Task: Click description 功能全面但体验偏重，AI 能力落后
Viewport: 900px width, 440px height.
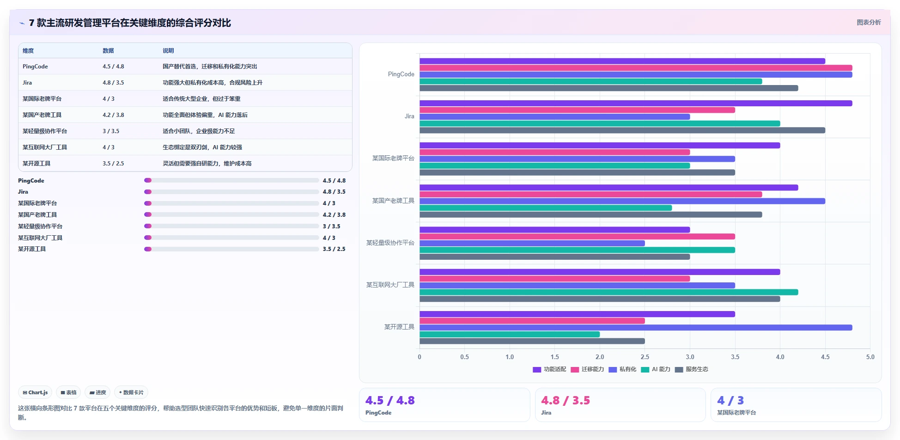Action: [x=205, y=115]
